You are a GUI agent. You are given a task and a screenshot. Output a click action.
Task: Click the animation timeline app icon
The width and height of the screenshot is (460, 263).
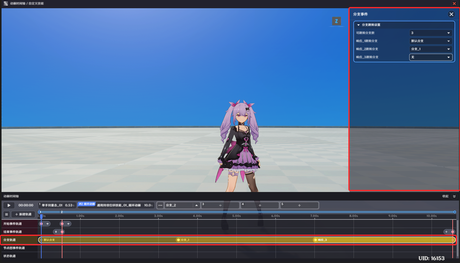6,3
